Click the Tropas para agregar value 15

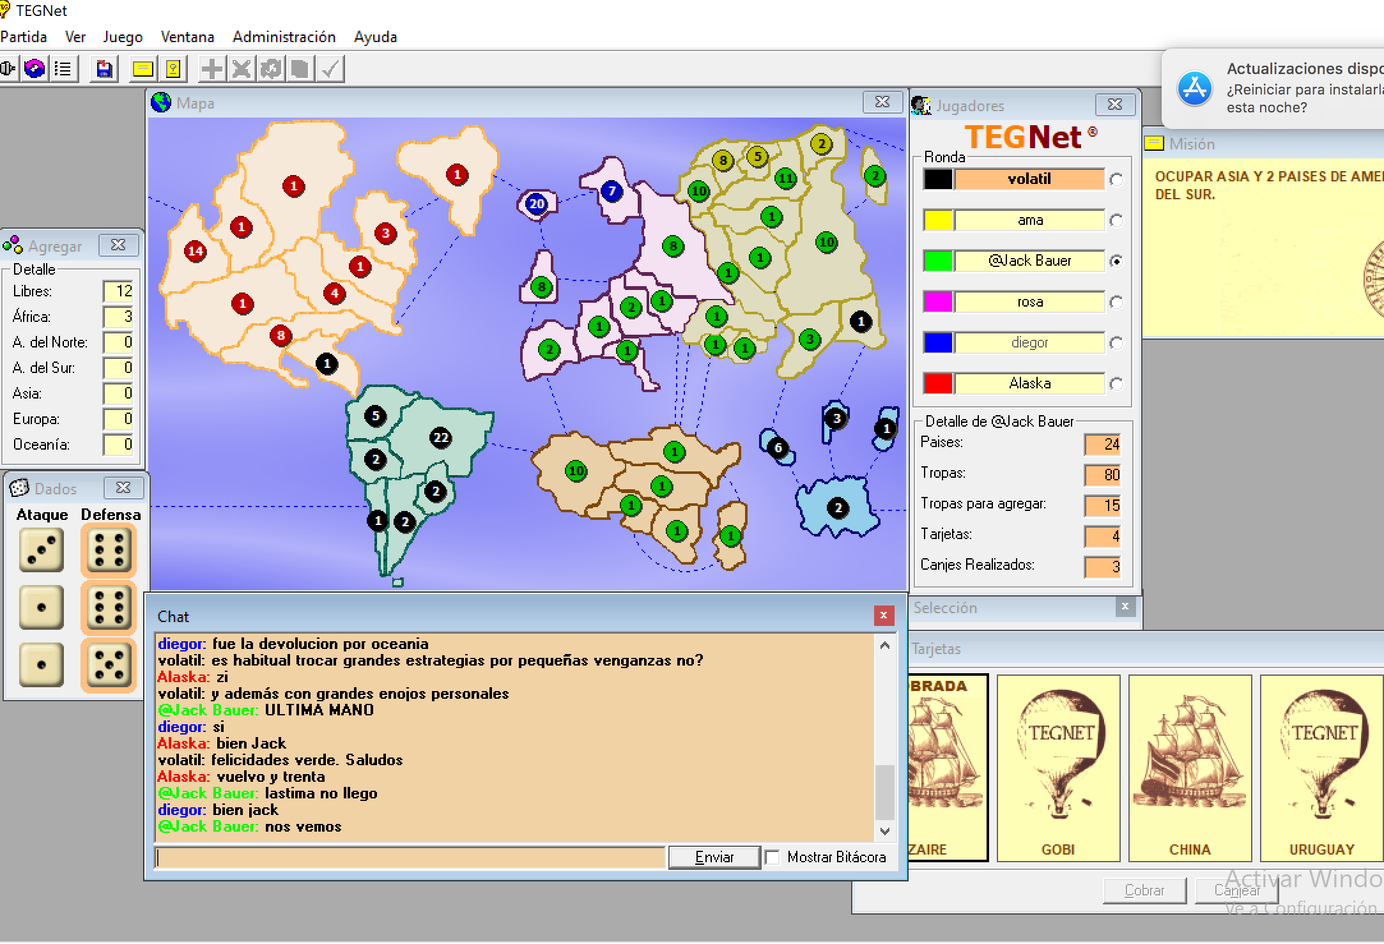pyautogui.click(x=1102, y=505)
